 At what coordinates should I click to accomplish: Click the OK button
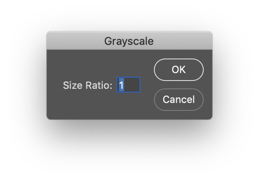point(179,70)
